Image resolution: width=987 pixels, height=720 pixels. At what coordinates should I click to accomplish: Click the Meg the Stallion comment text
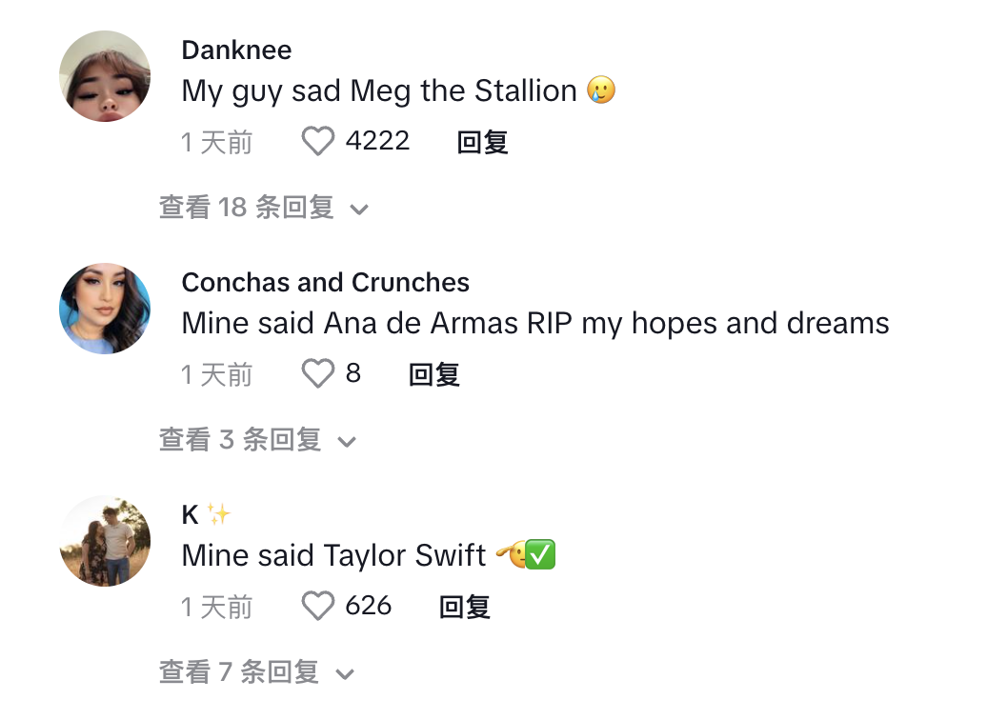point(398,90)
